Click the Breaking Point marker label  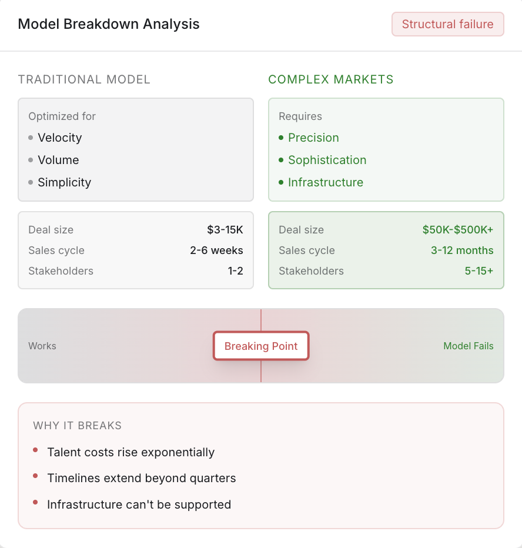[261, 346]
